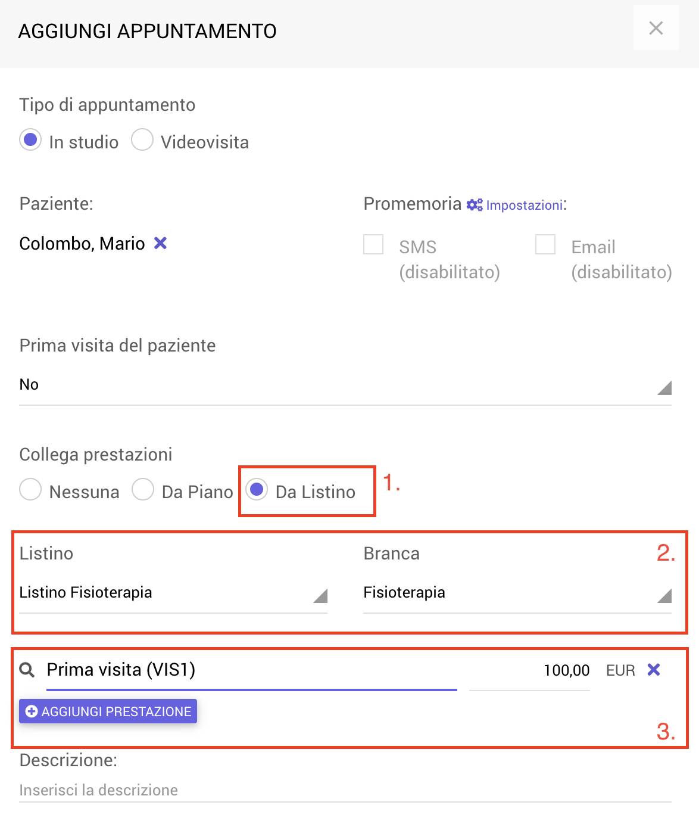Expand the Listino Fisioterapia dropdown
699x827 pixels.
pos(173,593)
